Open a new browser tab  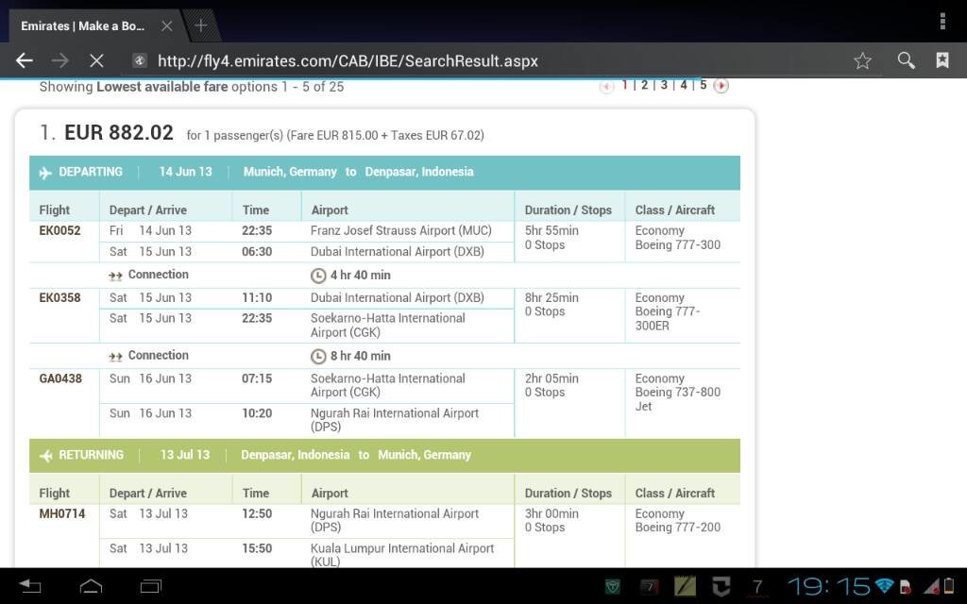coord(200,25)
